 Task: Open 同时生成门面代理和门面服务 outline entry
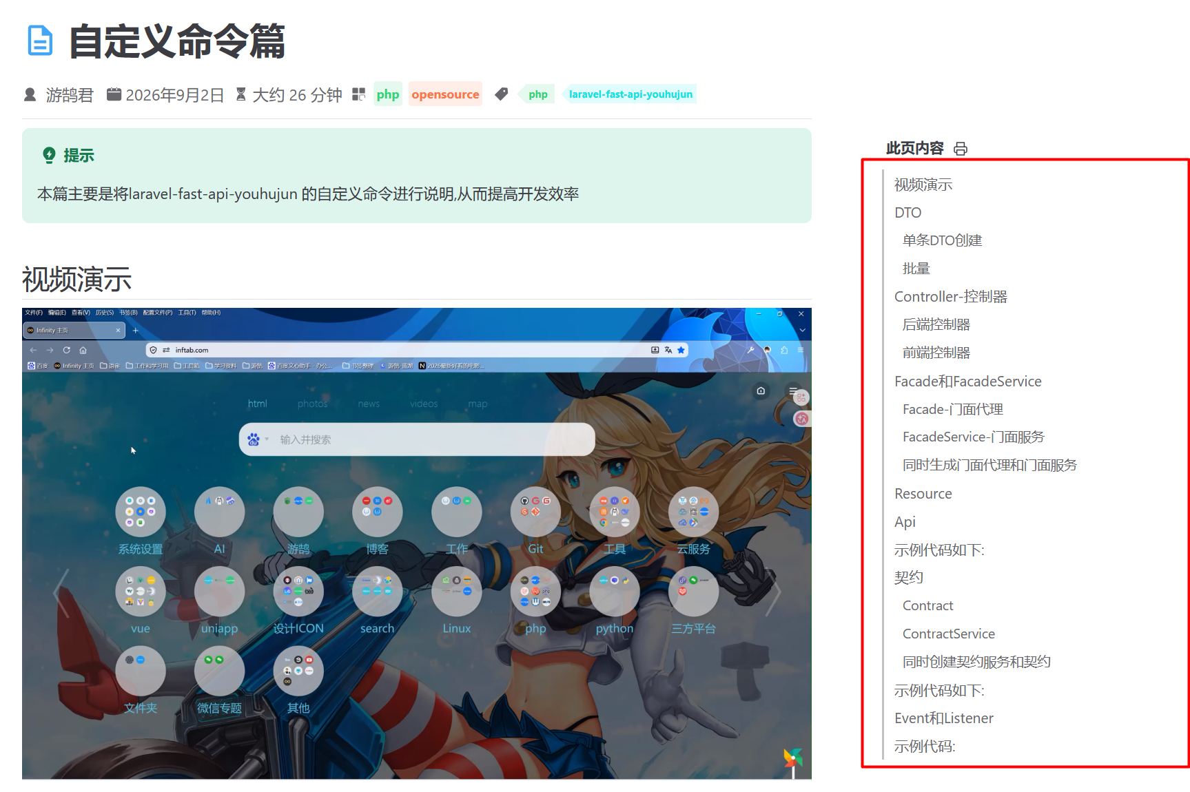(989, 465)
